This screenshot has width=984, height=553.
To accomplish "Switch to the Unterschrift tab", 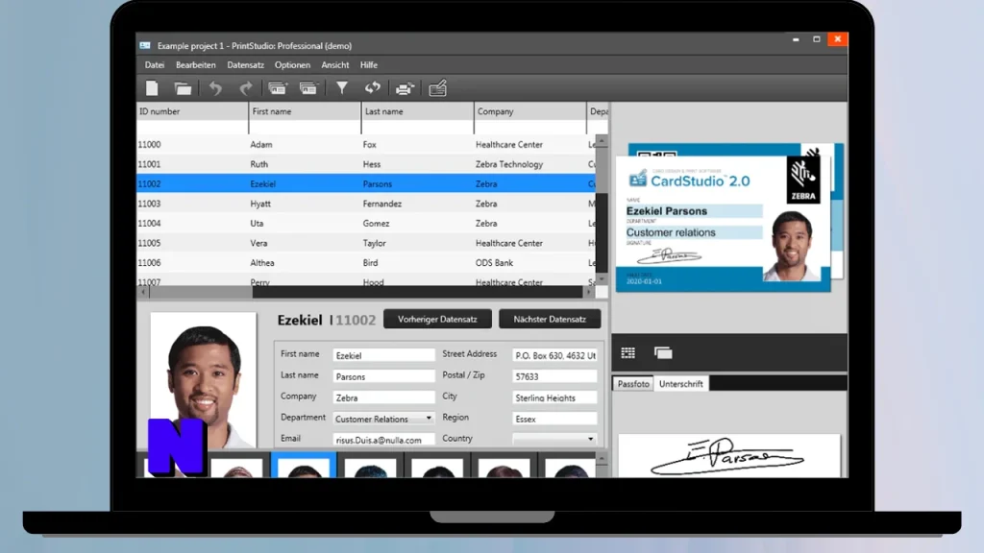I will 681,384.
